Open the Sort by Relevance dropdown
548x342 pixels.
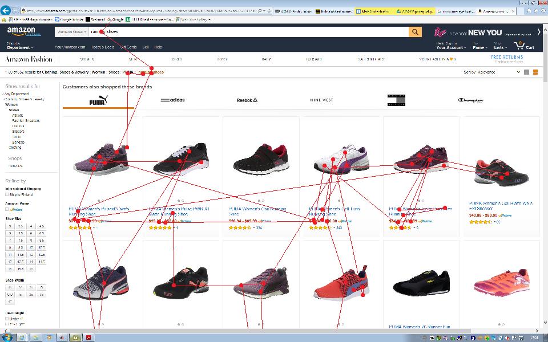pos(491,72)
